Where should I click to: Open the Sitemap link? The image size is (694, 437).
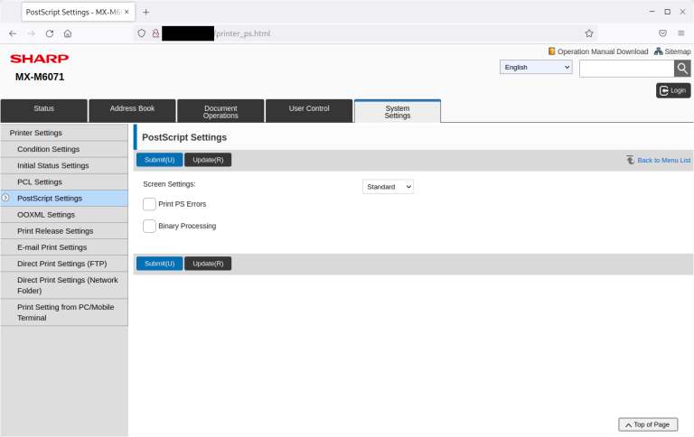[677, 51]
